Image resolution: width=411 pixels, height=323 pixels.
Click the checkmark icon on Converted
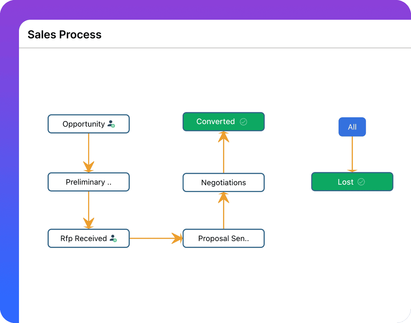(244, 122)
